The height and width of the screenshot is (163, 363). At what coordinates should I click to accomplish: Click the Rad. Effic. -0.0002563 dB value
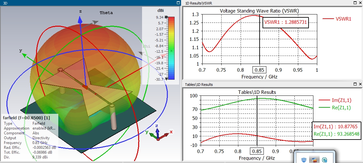(44, 148)
